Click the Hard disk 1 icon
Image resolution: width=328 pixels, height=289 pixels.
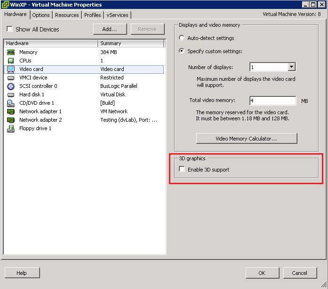pos(11,94)
